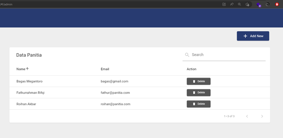Screen dimensions: 283x138
Task: Open the purple extension icon with badge 7
Action: [259, 5]
